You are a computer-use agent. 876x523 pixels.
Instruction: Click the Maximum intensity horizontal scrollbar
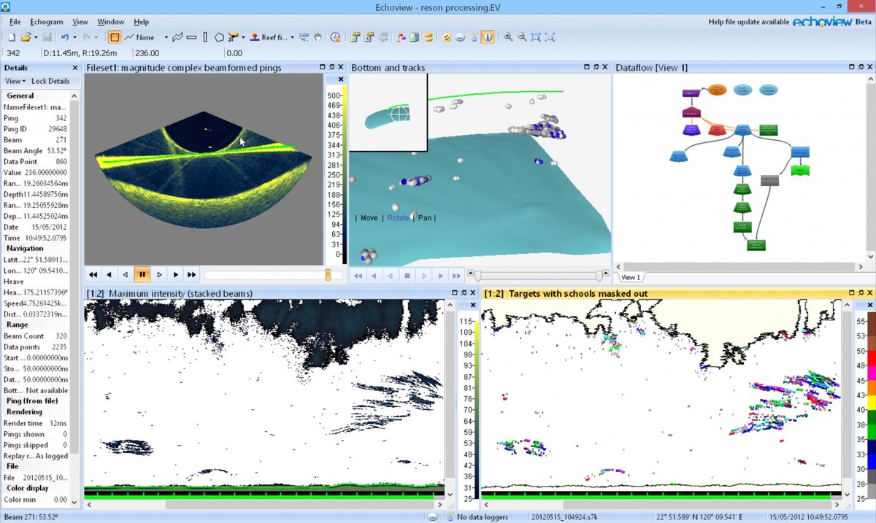(264, 504)
